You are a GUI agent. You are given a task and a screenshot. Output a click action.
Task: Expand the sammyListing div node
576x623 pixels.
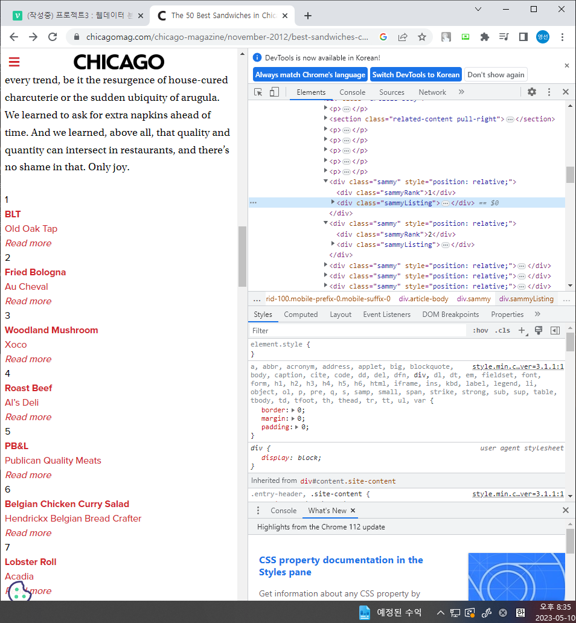pos(333,202)
